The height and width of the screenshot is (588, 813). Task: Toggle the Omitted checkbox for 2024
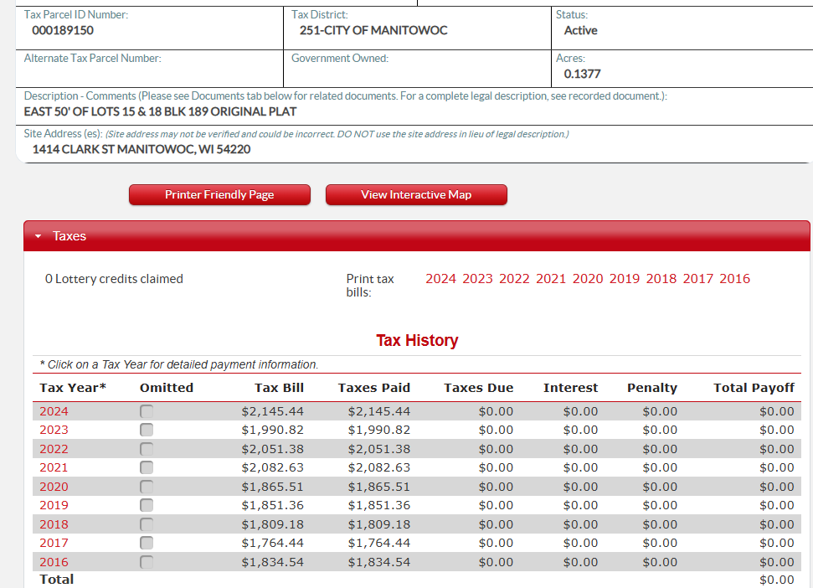coord(147,411)
